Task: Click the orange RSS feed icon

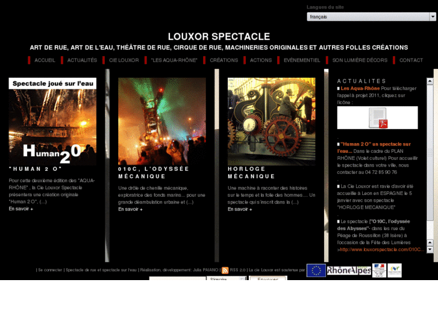Action: 225,270
